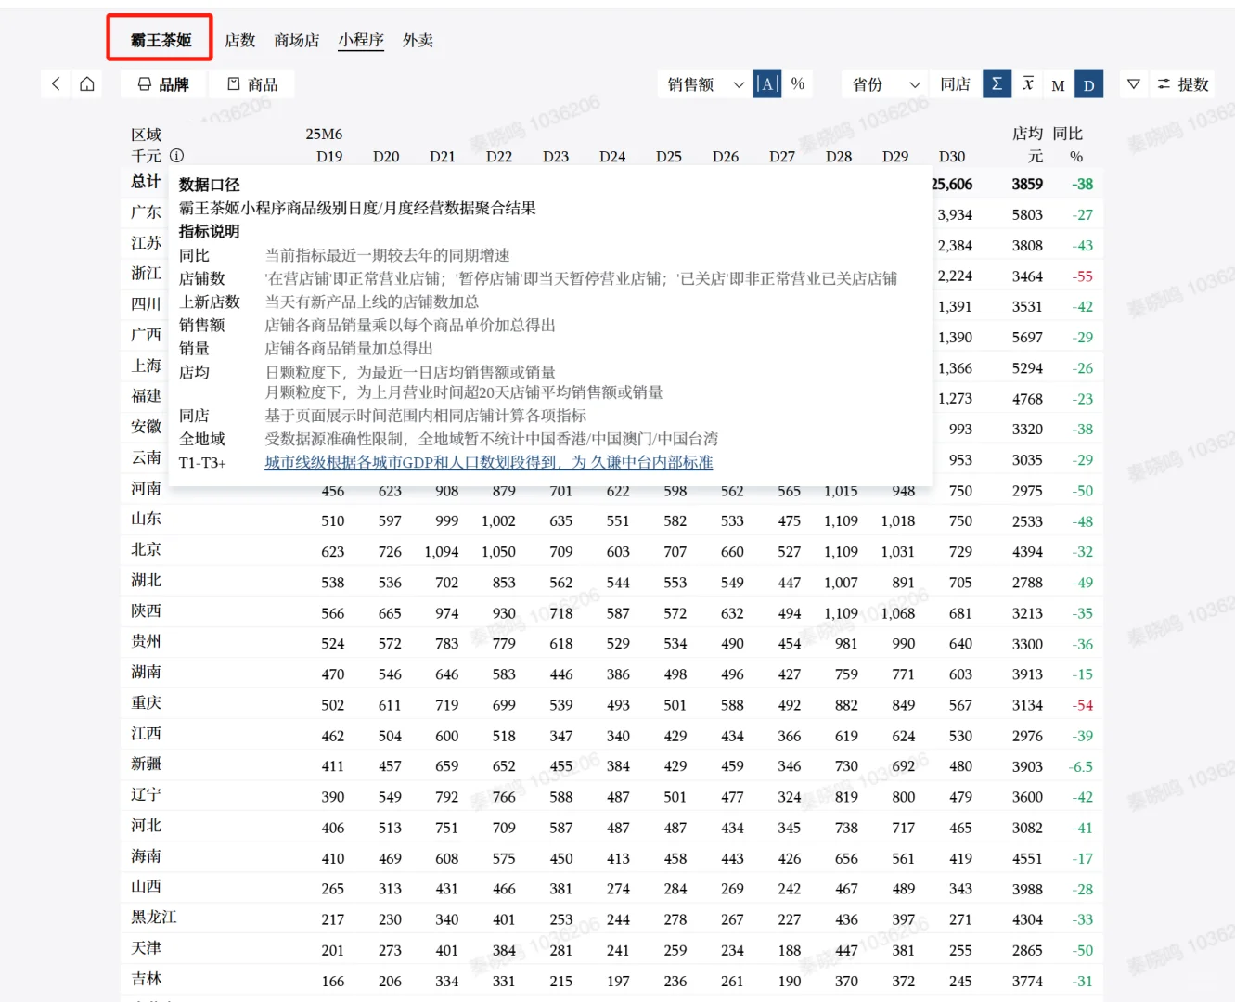Click the D19 column header

point(329,157)
